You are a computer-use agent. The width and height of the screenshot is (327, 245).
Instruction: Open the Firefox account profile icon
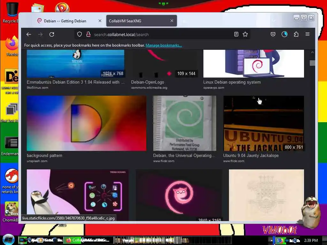[285, 34]
